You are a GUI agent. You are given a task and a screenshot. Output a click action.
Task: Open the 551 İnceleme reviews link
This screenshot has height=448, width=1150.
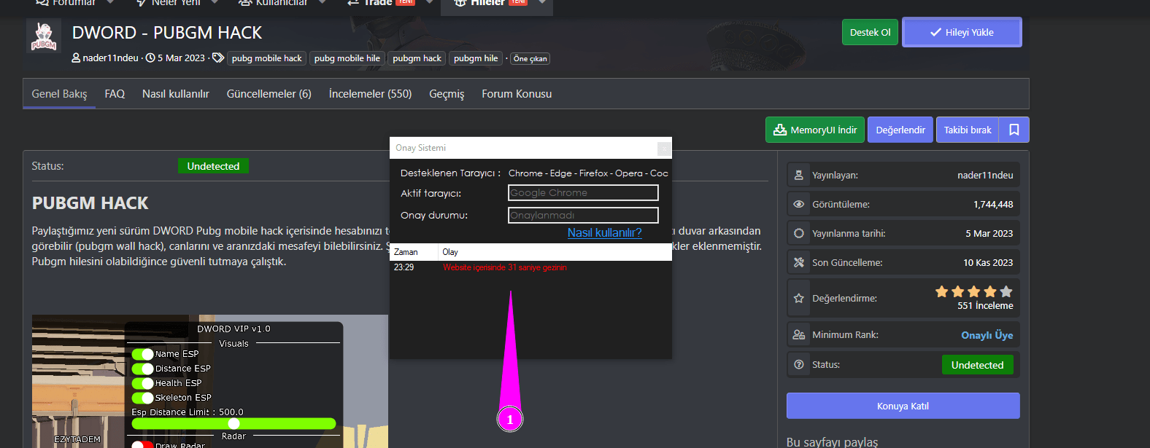[x=985, y=306]
